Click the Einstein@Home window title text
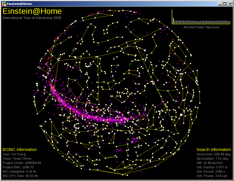 pyautogui.click(x=20, y=4)
